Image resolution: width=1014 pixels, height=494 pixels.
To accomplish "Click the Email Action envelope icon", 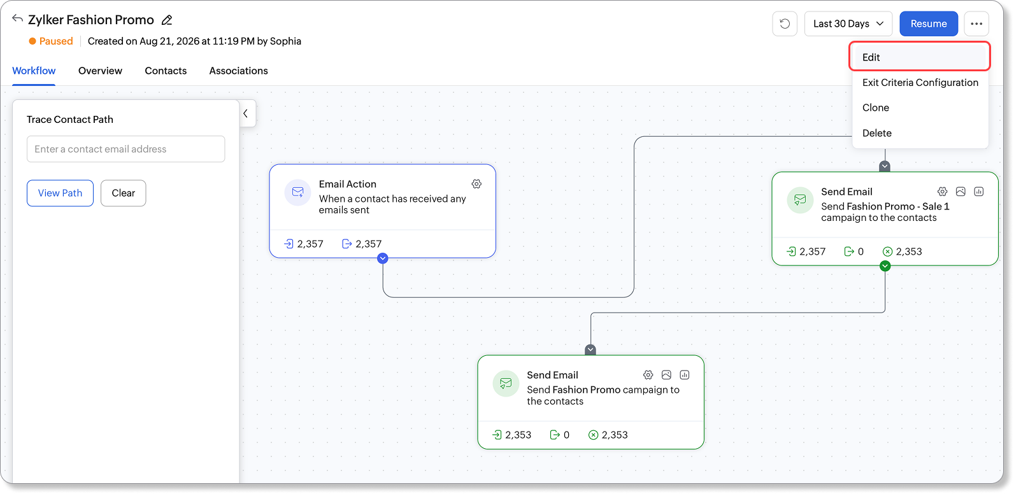I will [297, 192].
